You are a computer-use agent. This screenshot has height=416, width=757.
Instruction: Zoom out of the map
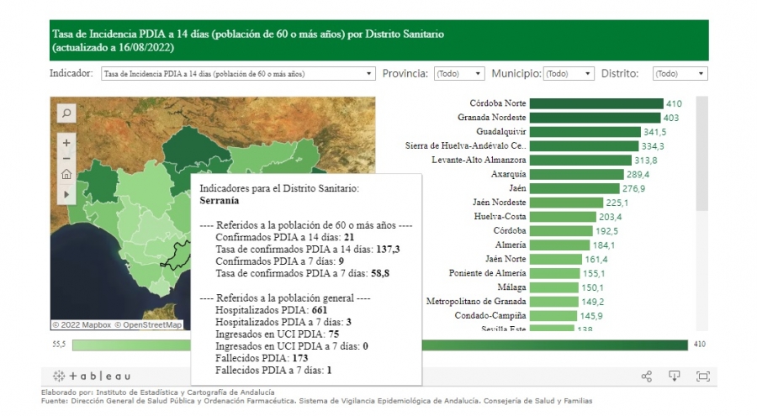click(x=66, y=159)
